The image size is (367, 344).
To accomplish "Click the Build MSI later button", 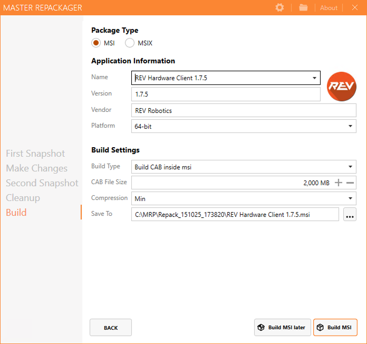I will [x=281, y=327].
